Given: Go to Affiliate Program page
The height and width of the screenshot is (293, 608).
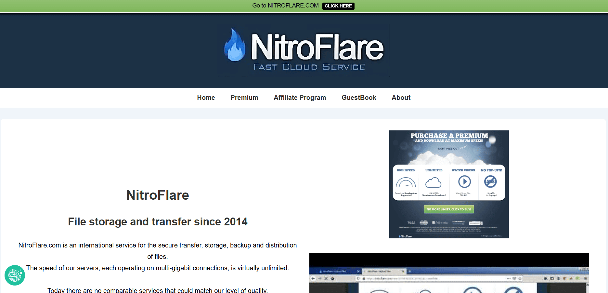Looking at the screenshot, I should pos(300,98).
